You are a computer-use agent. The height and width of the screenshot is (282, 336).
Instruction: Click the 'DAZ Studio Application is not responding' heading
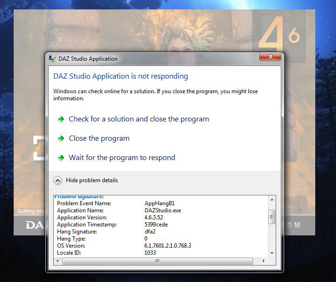point(121,76)
